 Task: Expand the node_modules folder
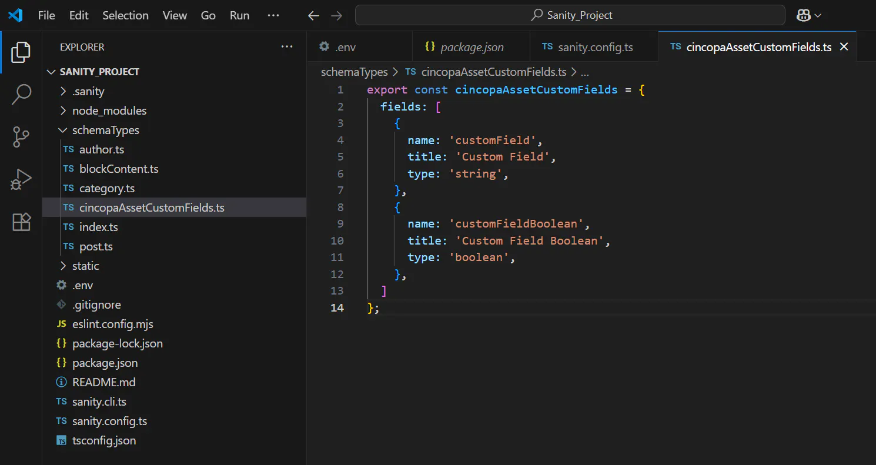click(x=175, y=111)
